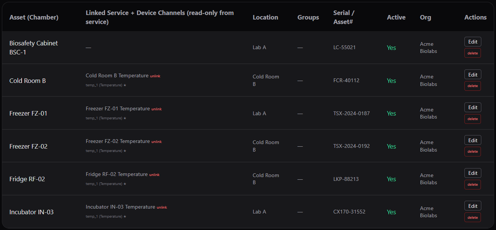Edit the Incubator IN-03 asset
Viewport: 496px width, 230px height.
[473, 206]
